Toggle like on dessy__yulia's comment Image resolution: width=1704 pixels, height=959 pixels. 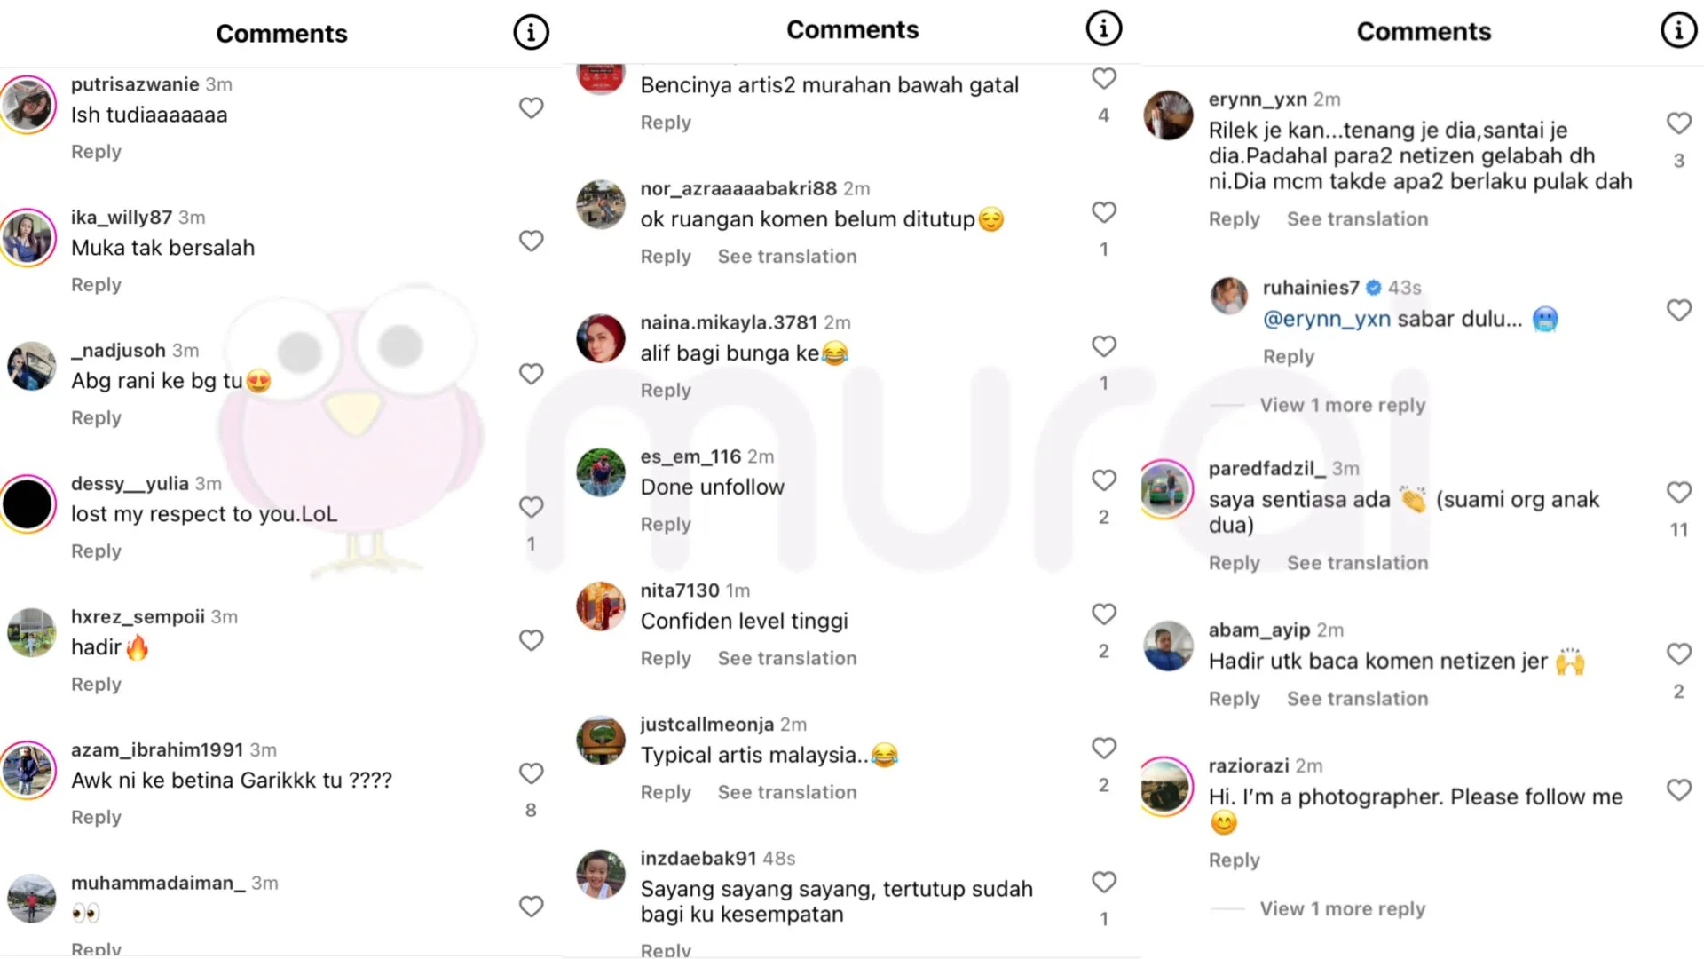coord(531,507)
